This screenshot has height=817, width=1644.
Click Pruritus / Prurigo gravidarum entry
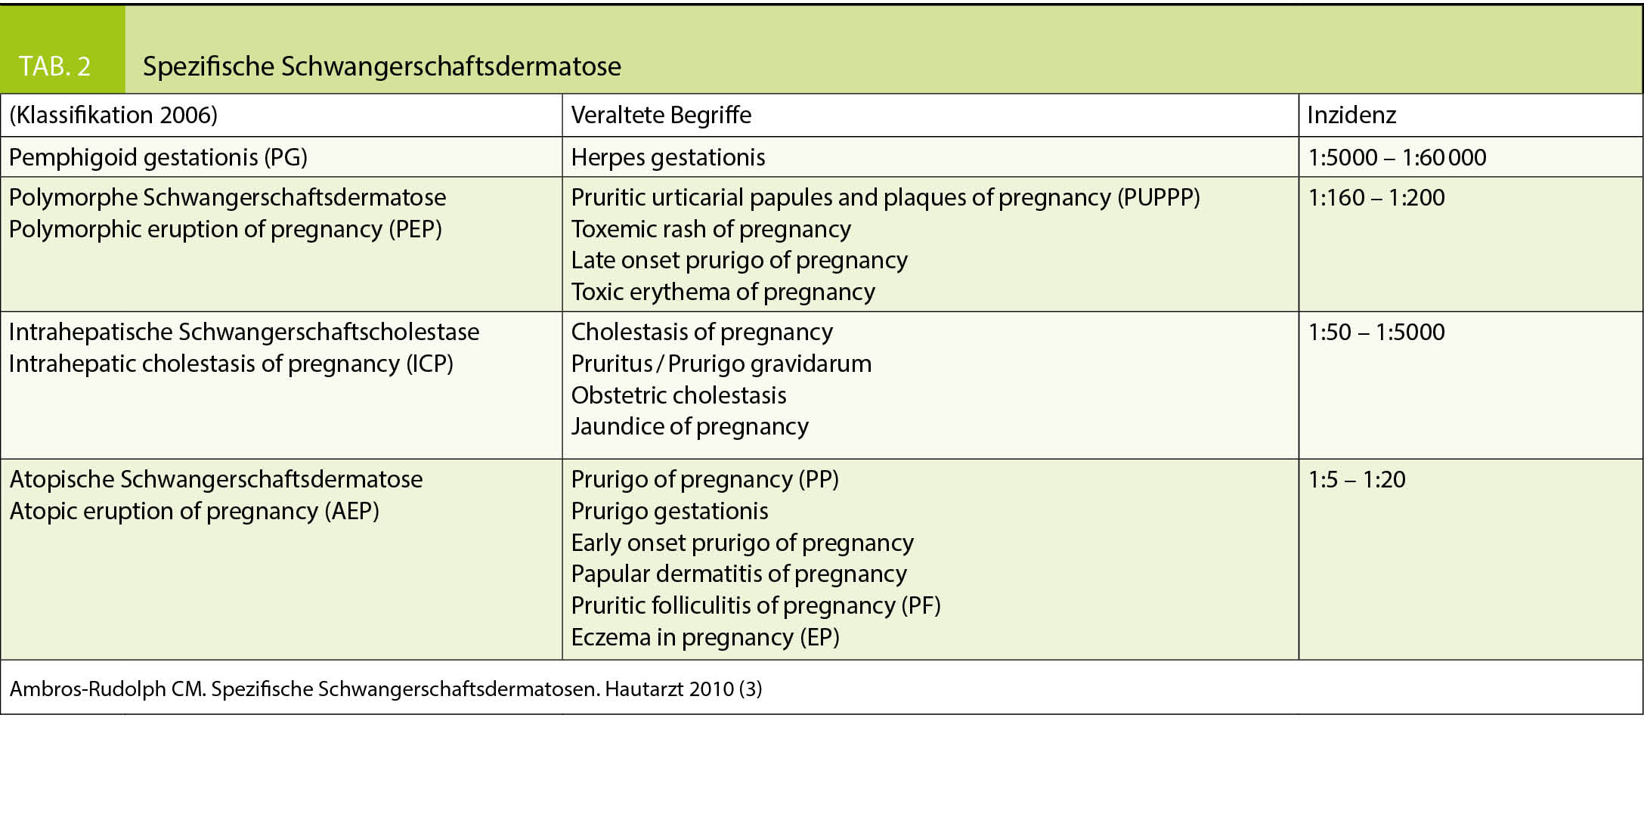pyautogui.click(x=721, y=364)
